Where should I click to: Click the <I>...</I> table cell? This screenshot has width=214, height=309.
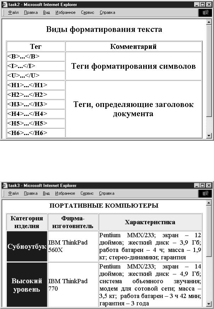pyautogui.click(x=36, y=66)
